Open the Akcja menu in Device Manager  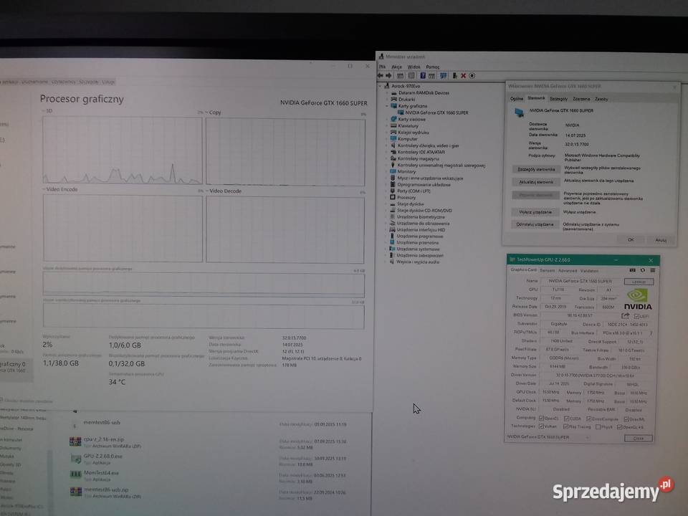click(x=396, y=67)
